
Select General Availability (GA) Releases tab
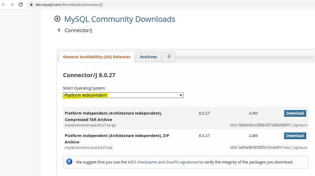[x=97, y=57]
